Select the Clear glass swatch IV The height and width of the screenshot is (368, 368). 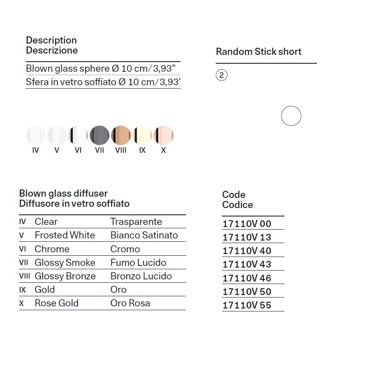tap(35, 135)
